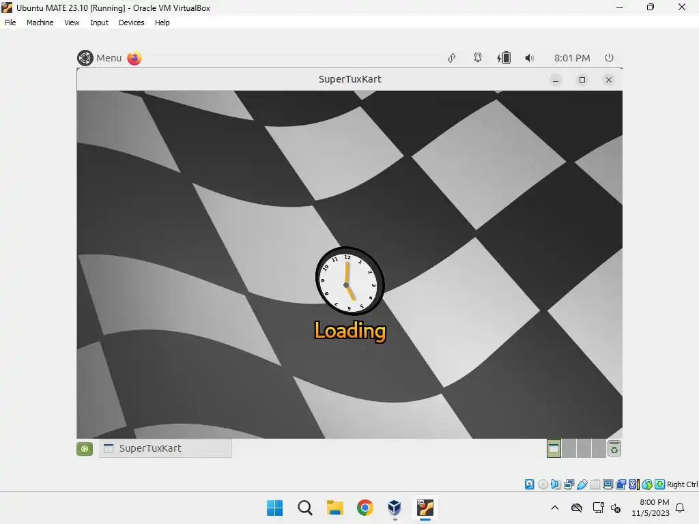
Task: Open the Windows notification bell
Action: 681,508
